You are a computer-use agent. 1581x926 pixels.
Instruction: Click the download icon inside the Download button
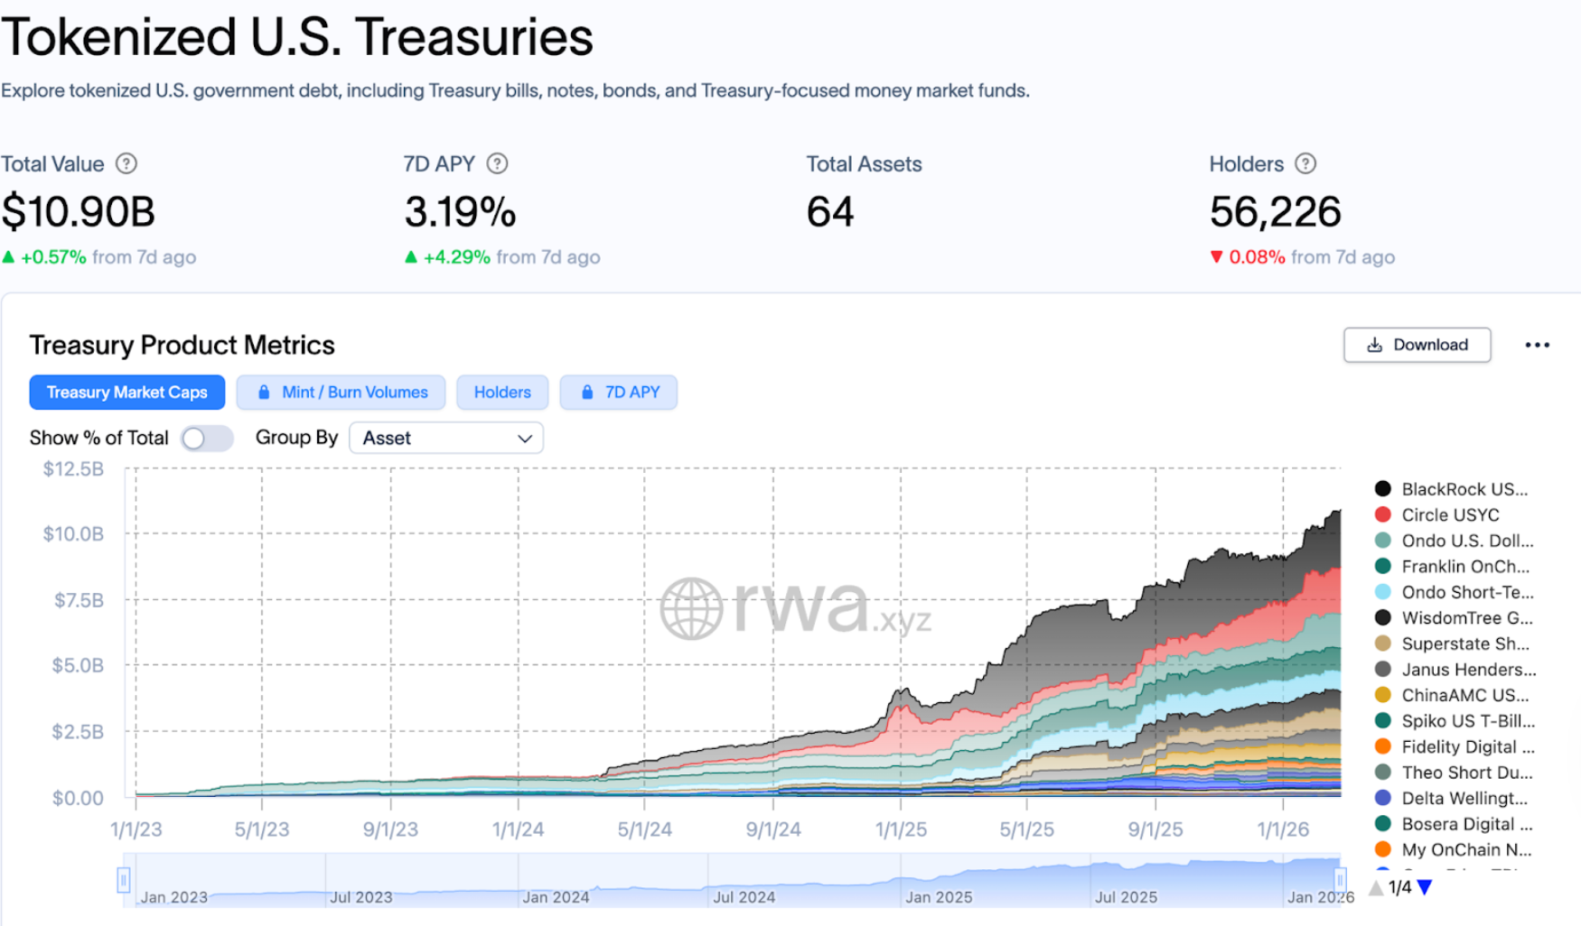click(x=1375, y=345)
